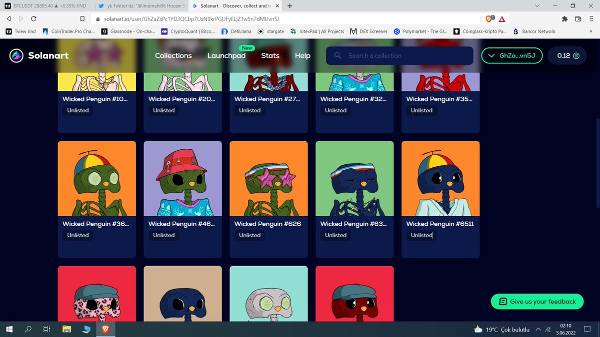The image size is (600, 337).
Task: Open Wicked Penguin #46... red bucket hat thumbnail
Action: 182,179
